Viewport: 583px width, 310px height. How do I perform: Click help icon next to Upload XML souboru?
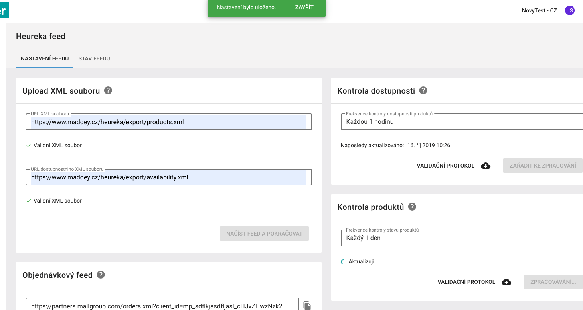coord(108,90)
